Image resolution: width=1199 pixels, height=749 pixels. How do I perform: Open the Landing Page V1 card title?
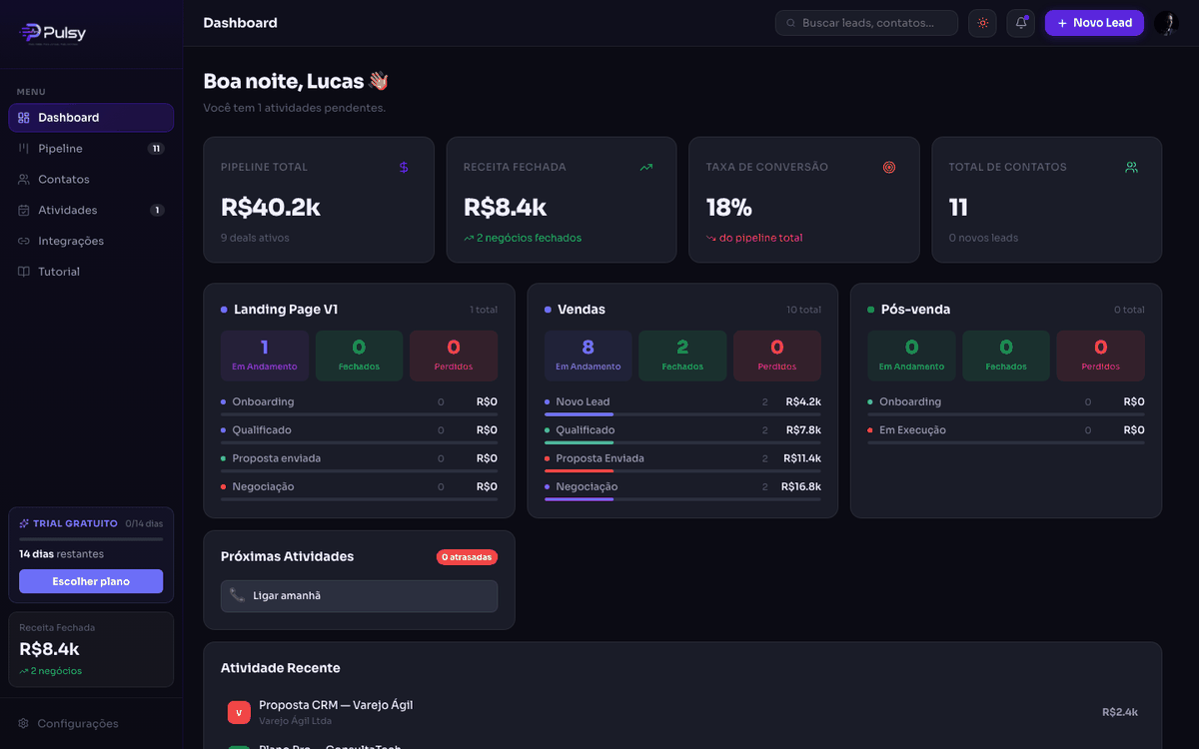click(286, 310)
